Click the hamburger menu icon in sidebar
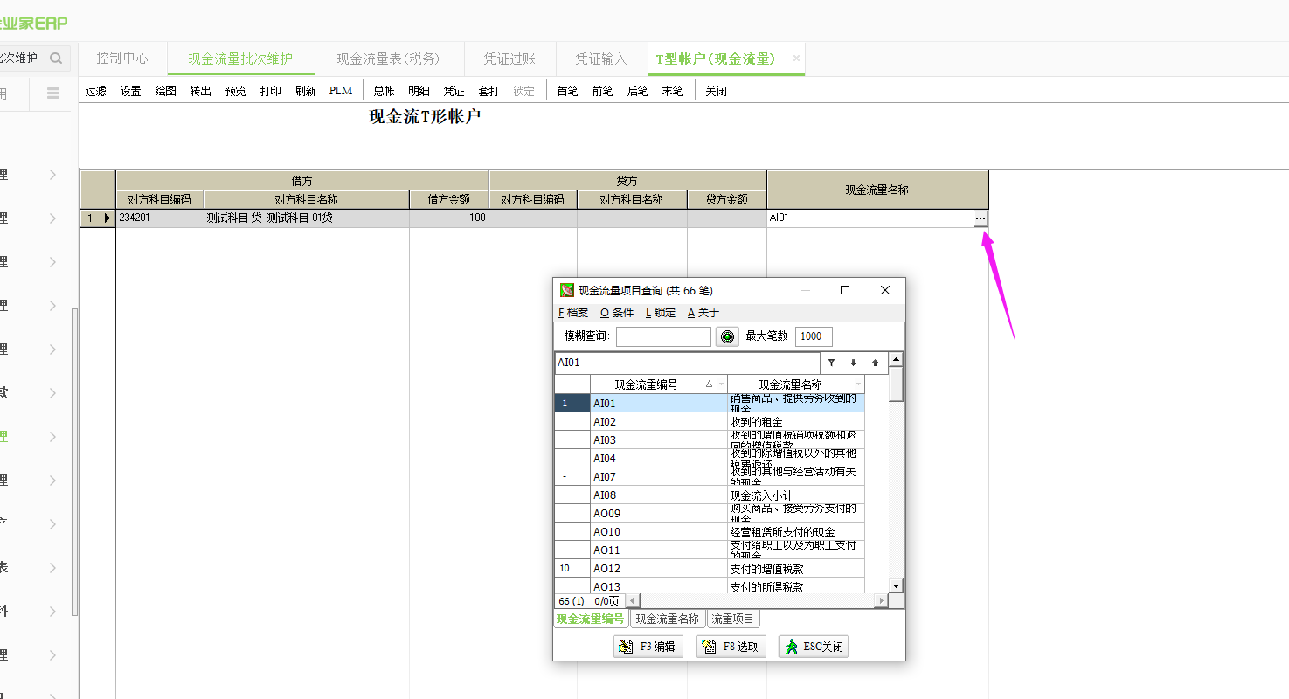Screen dimensions: 1289x699 (x=53, y=93)
